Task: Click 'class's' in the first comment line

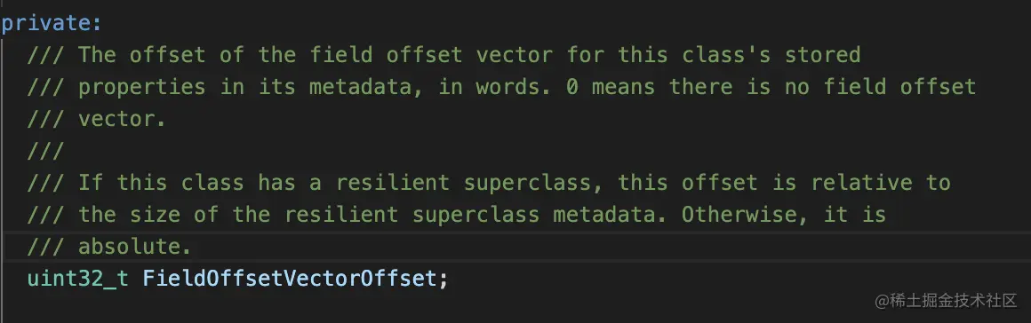Action: 726,55
